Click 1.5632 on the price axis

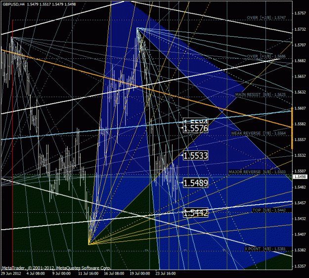tap(300, 93)
